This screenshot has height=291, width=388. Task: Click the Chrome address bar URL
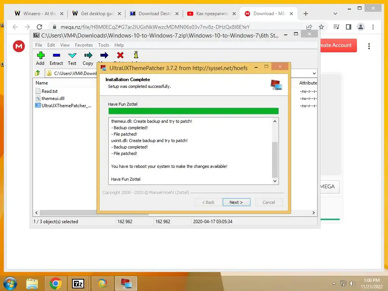[155, 27]
